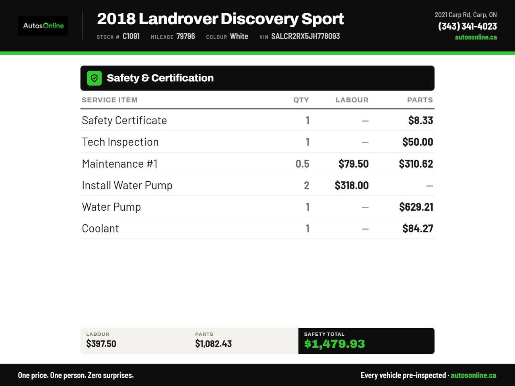Image resolution: width=515 pixels, height=386 pixels.
Task: Click the green shield Safety icon
Action: coord(94,78)
